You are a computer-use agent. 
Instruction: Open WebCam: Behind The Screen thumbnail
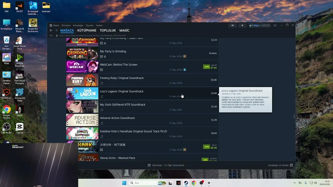coord(82,67)
